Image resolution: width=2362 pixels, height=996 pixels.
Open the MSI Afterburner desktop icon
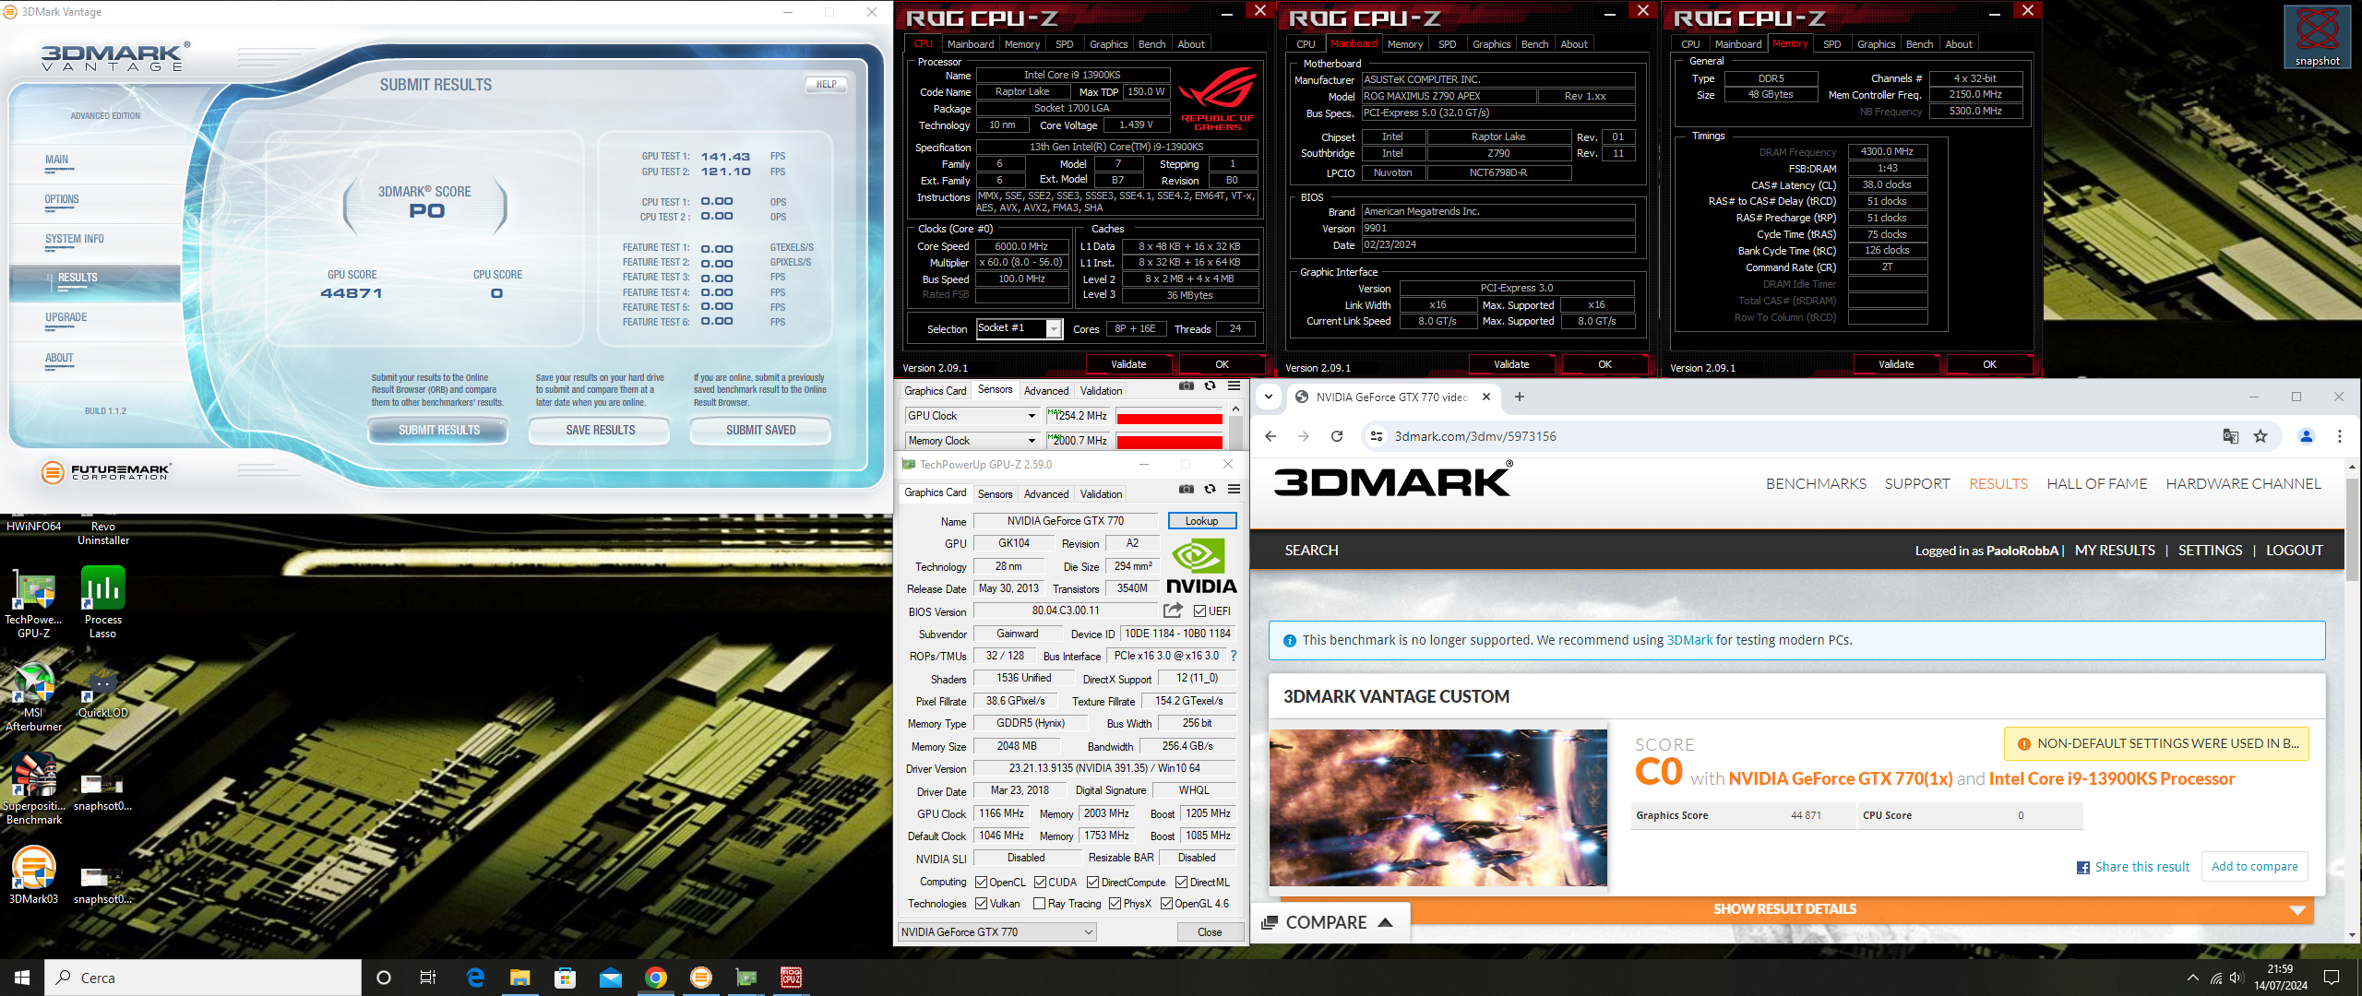coord(33,696)
